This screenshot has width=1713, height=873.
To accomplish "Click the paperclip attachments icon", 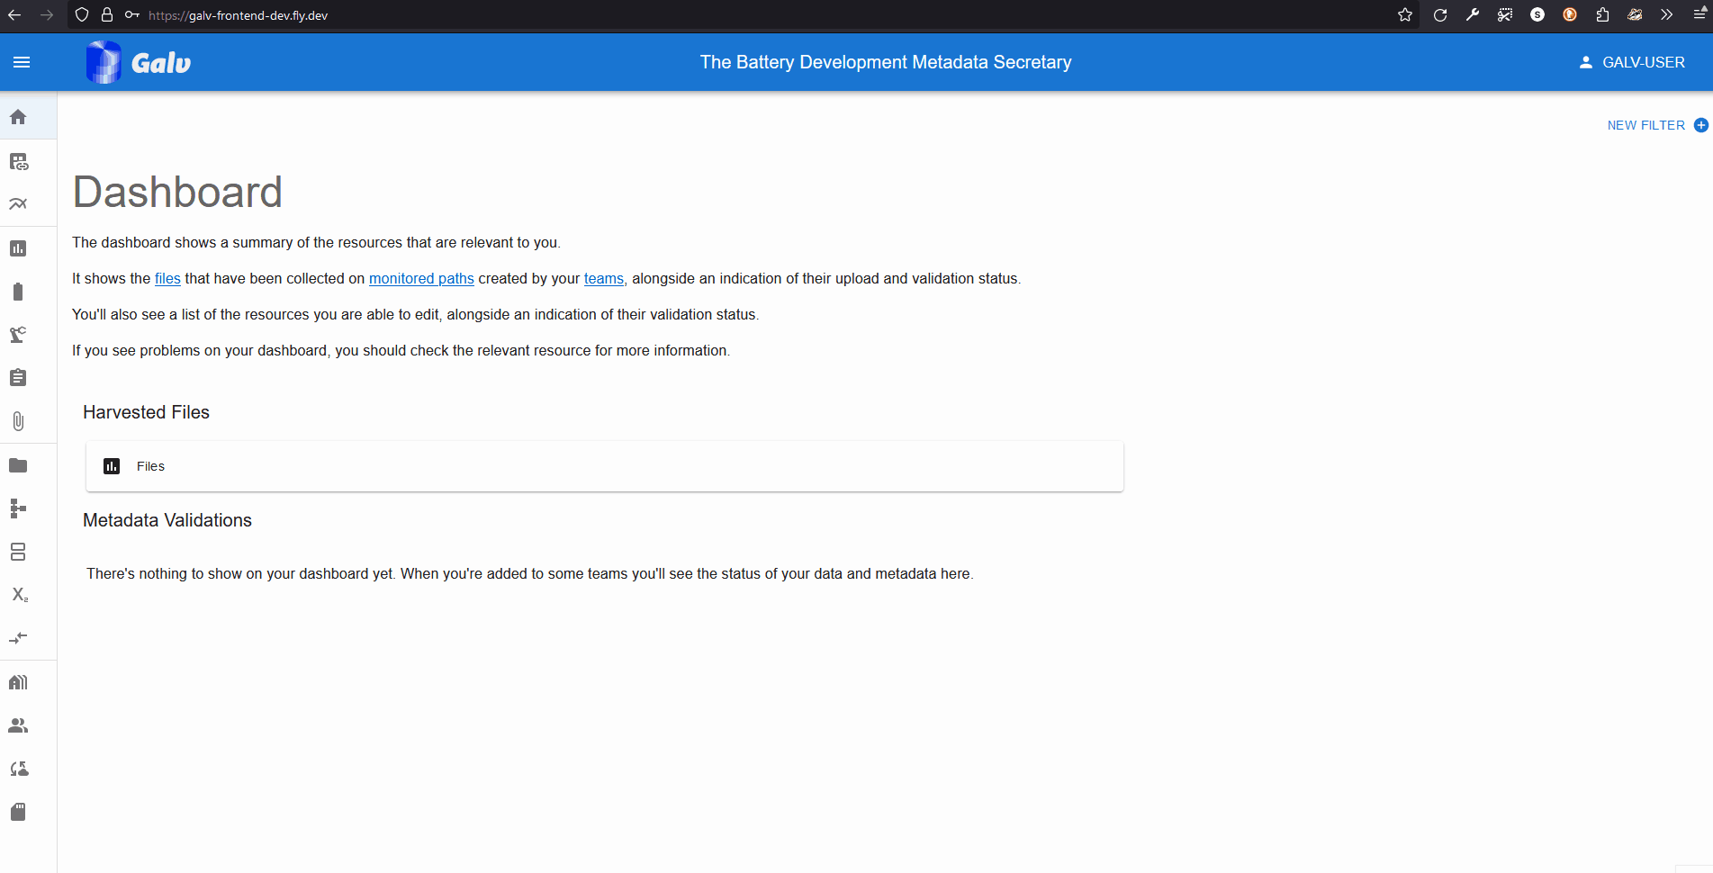I will point(18,421).
